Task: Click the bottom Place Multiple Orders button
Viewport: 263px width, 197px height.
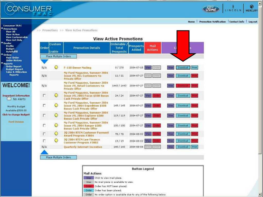Action: (x=58, y=157)
